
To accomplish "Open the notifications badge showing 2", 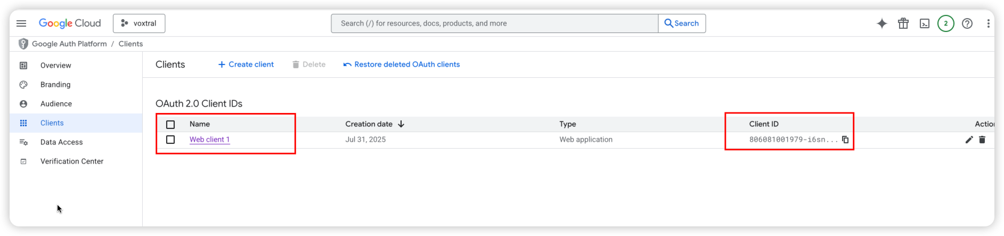I will coord(946,23).
